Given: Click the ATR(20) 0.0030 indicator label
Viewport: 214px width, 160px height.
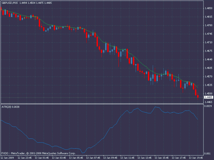Looking at the screenshot, I should (x=11, y=107).
